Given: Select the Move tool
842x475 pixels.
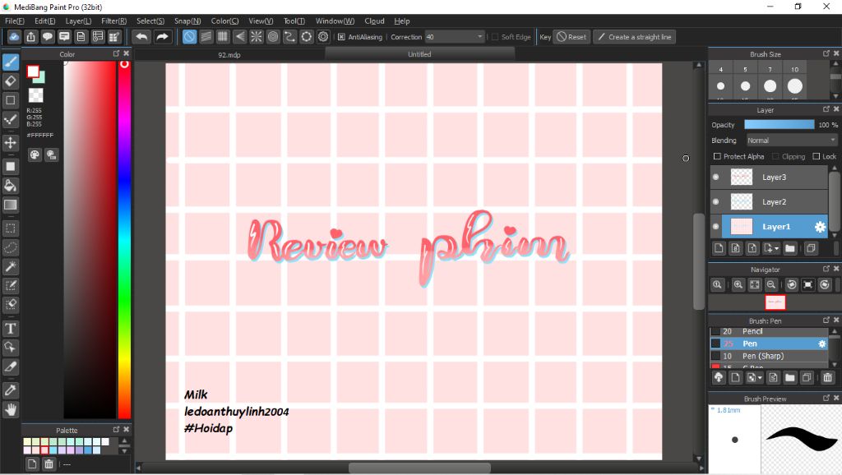Looking at the screenshot, I should point(10,143).
